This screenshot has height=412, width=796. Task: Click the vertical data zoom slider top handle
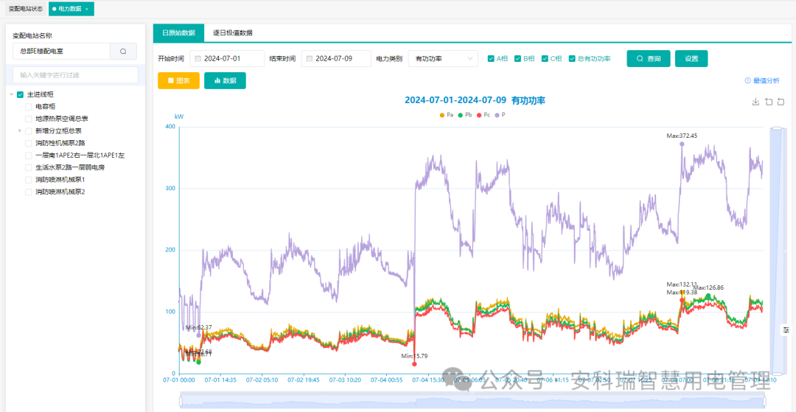tap(778, 128)
